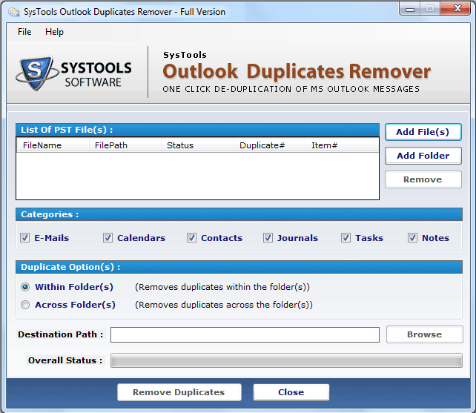
Task: Disable the Journals checkbox
Action: click(268, 238)
